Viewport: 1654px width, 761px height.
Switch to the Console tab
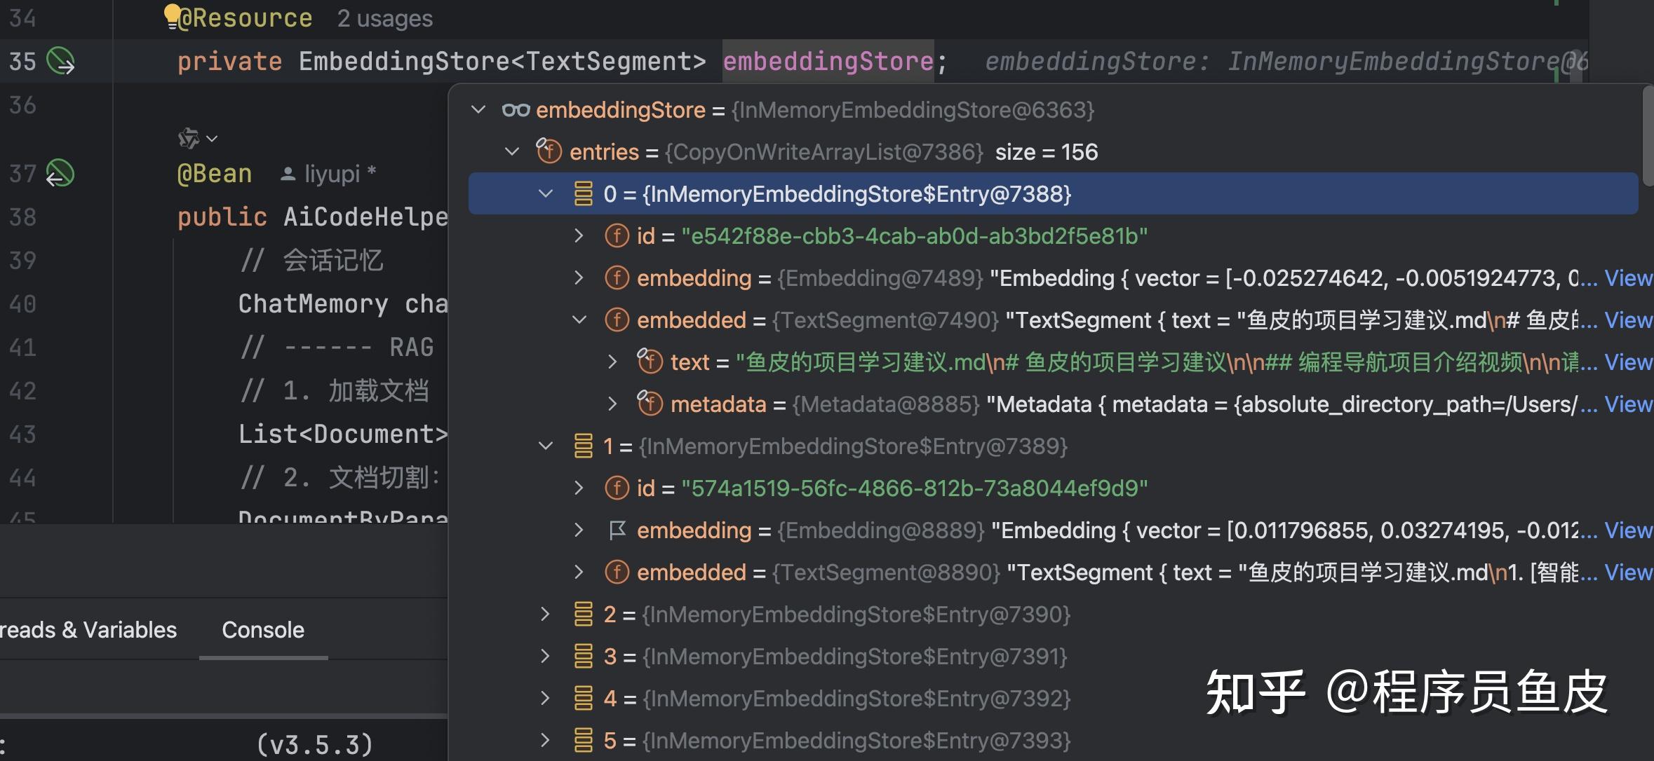(263, 630)
